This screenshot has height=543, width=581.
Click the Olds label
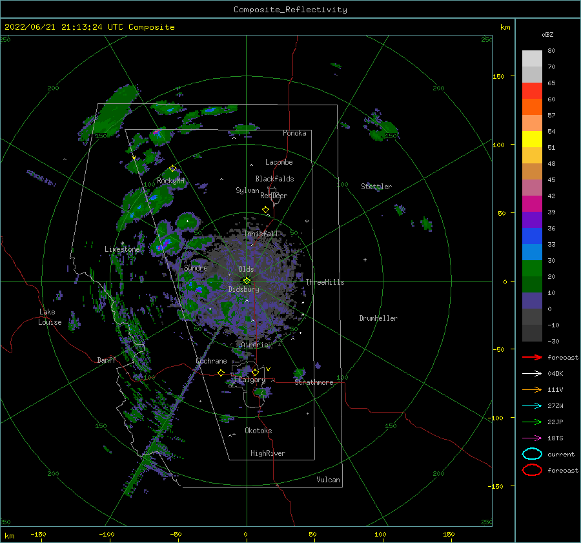pyautogui.click(x=246, y=269)
